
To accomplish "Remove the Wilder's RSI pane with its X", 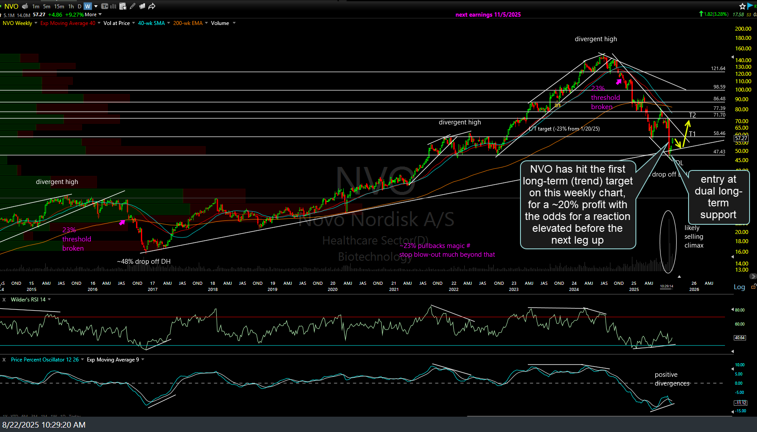I will tap(4, 300).
